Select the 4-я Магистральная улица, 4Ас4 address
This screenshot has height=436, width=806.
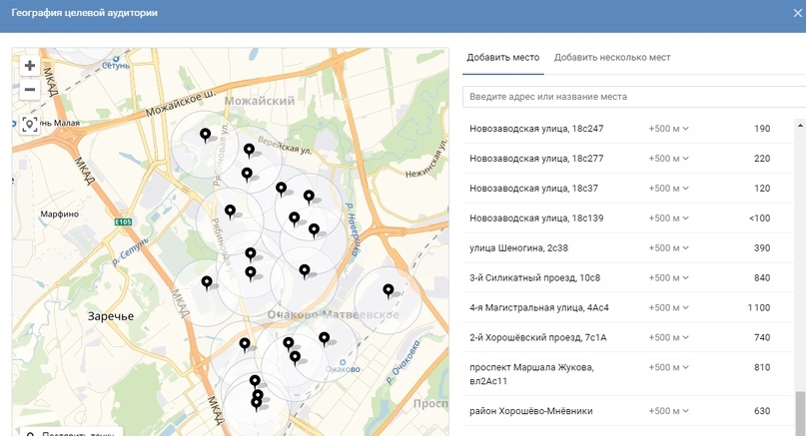point(538,307)
